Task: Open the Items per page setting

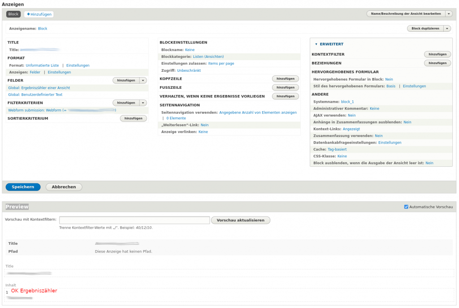Action: pos(221,64)
